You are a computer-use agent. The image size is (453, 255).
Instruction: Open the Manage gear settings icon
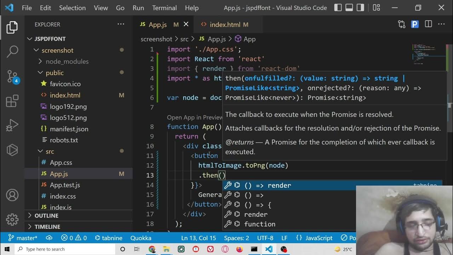[12, 219]
